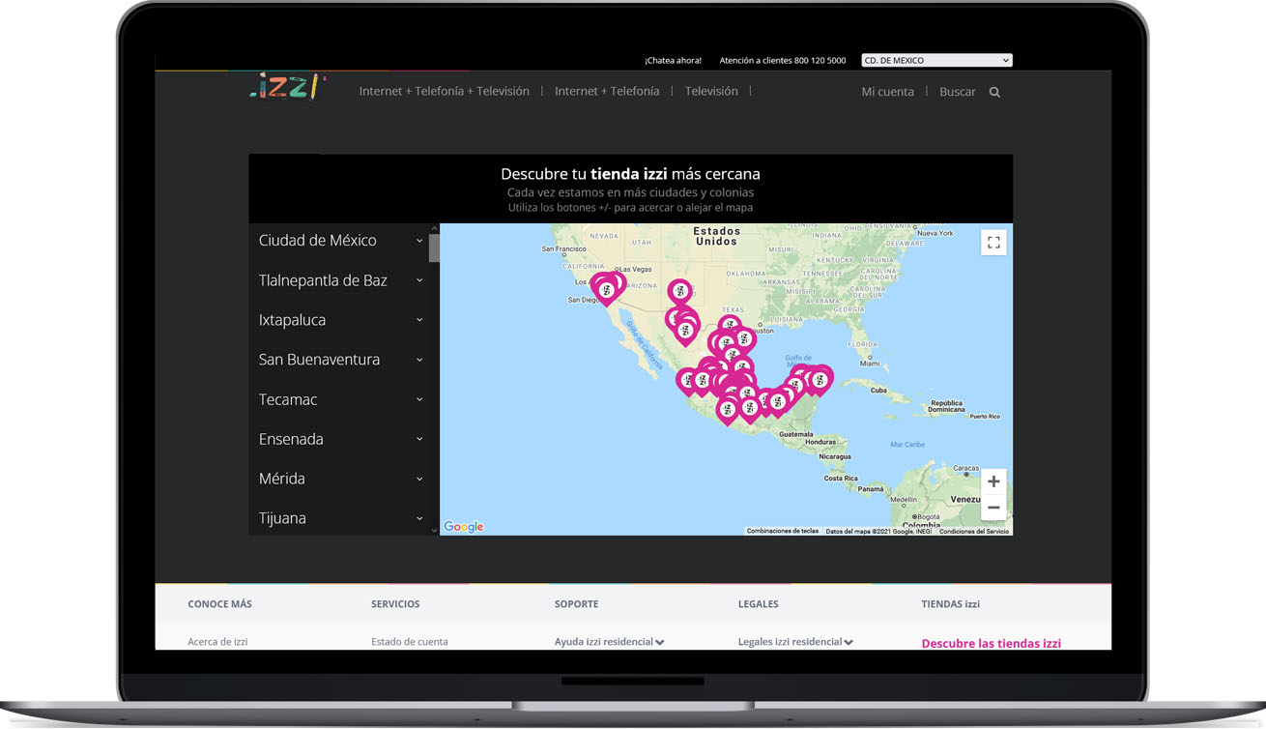Screen dimensions: 1266x729
Task: Expand Ayuda izzi residencial menu
Action: [x=609, y=642]
